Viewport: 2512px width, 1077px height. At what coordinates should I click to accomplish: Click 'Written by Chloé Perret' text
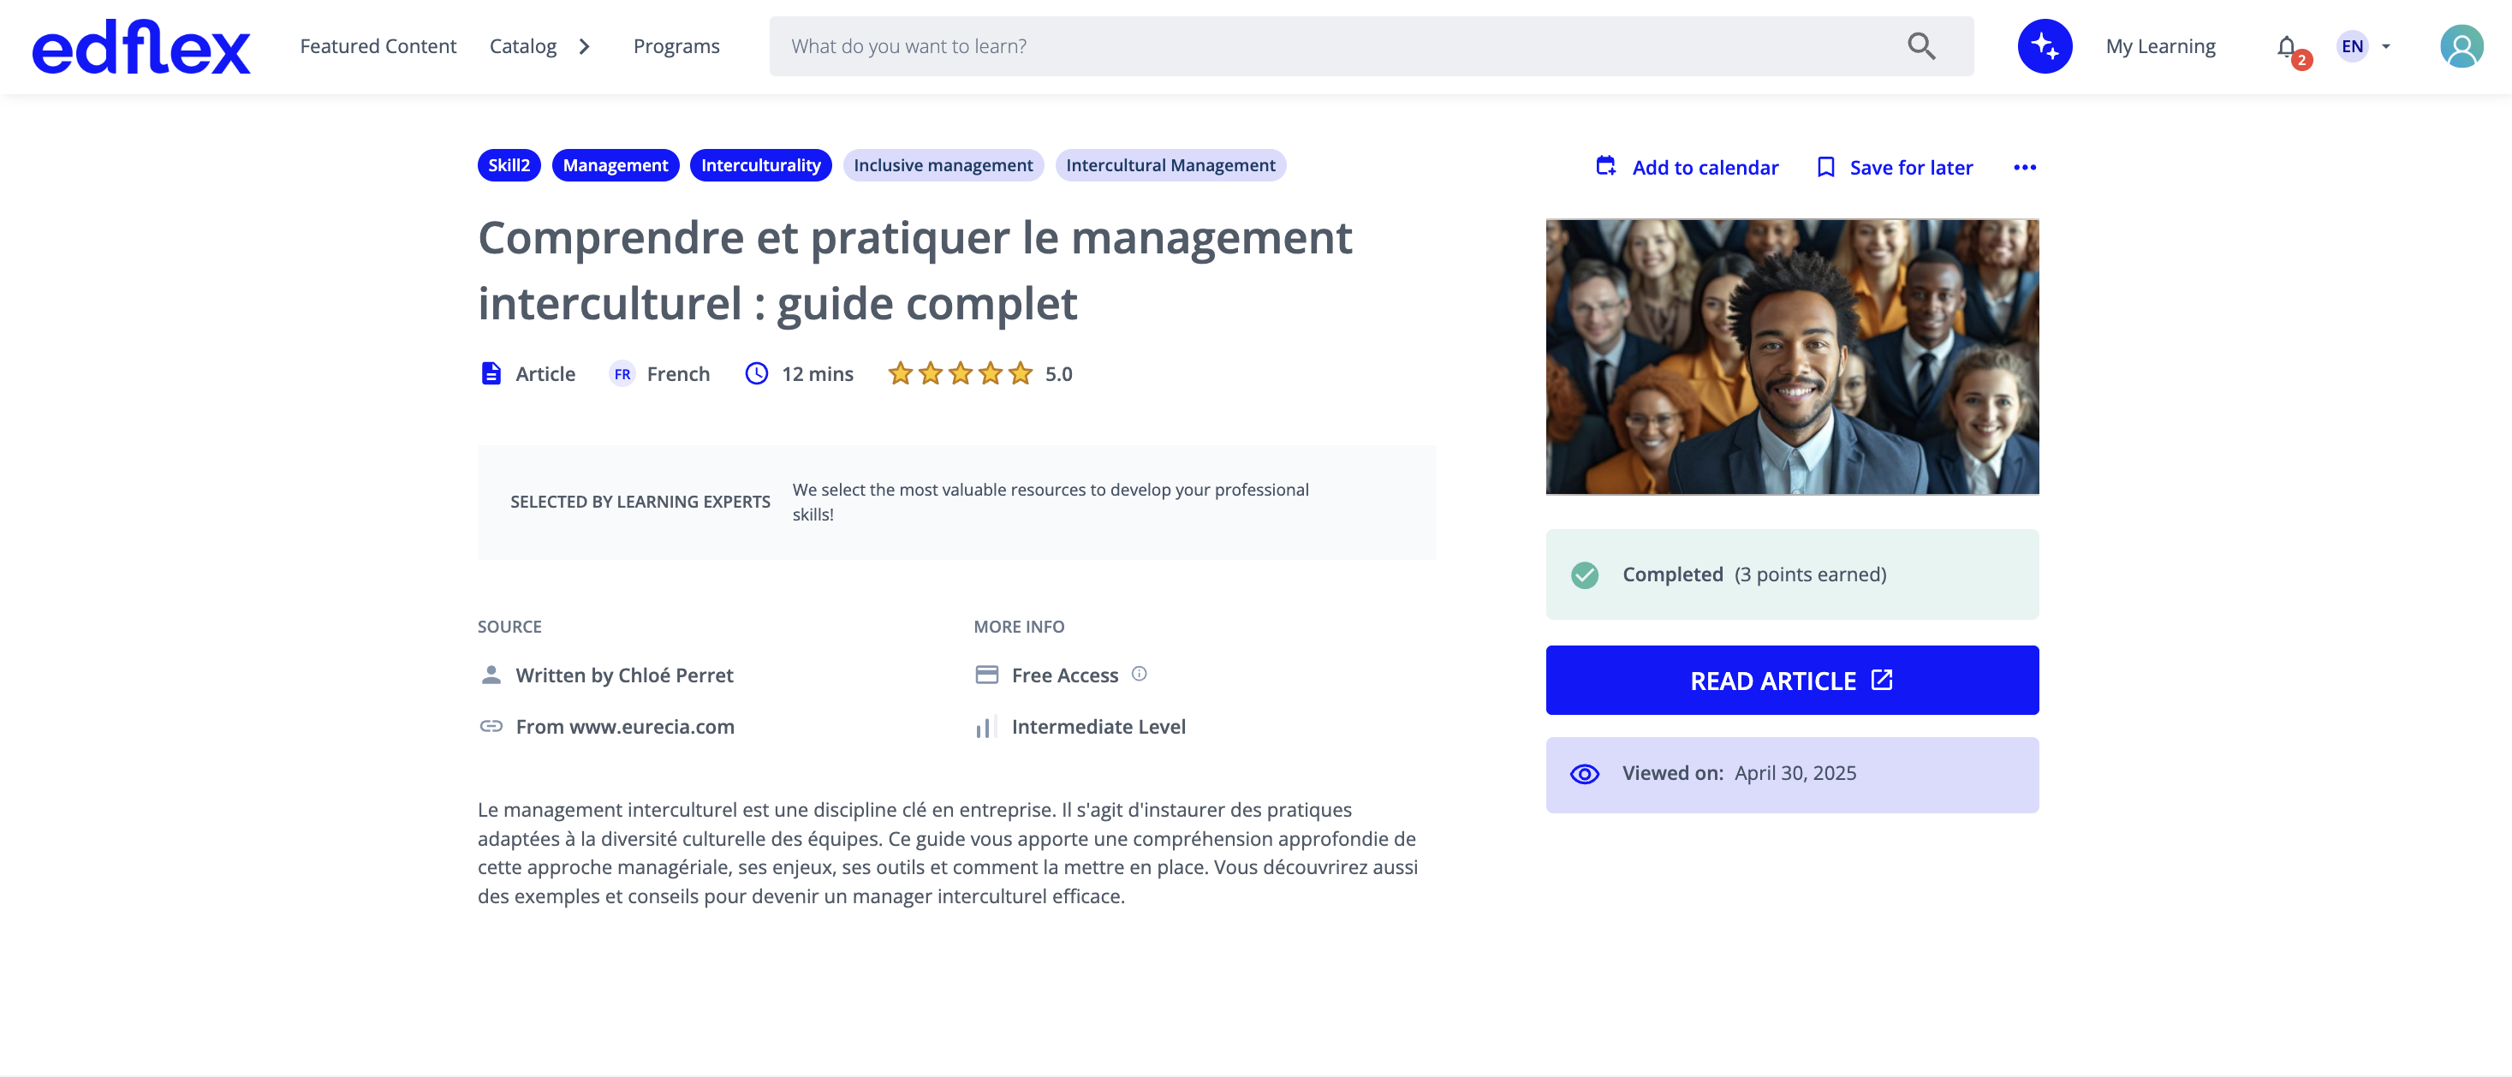[x=624, y=675]
